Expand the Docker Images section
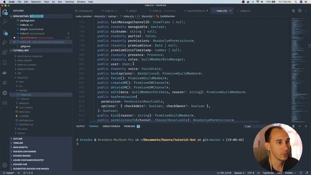Screen dimensions: 311x175 [x=41, y=156]
